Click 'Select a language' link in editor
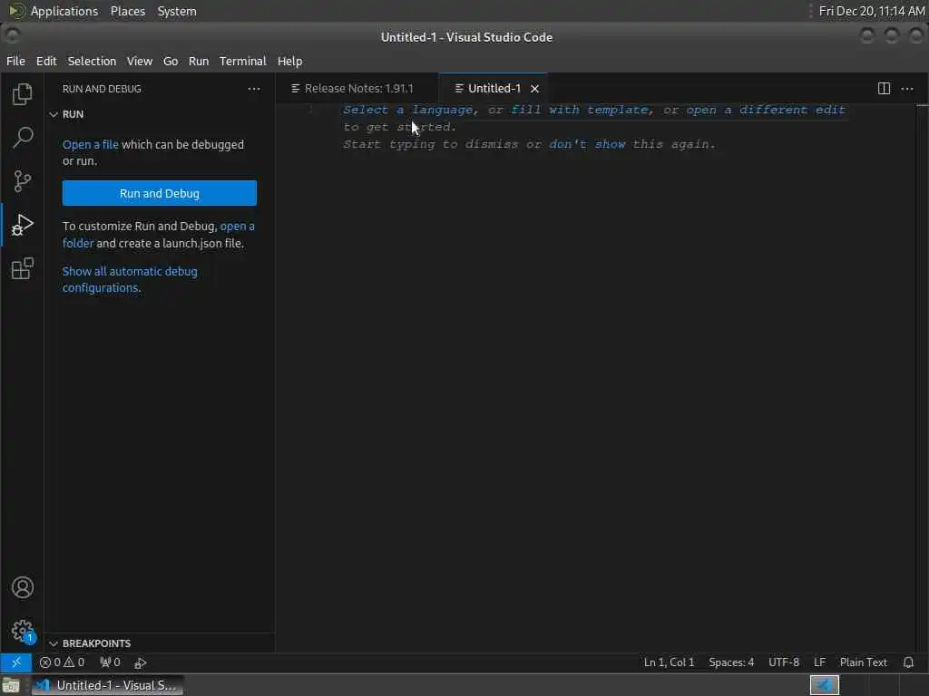Image resolution: width=929 pixels, height=696 pixels. click(408, 110)
